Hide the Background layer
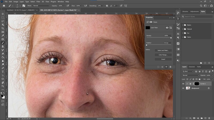The width and height of the screenshot is (214, 120). (183, 88)
